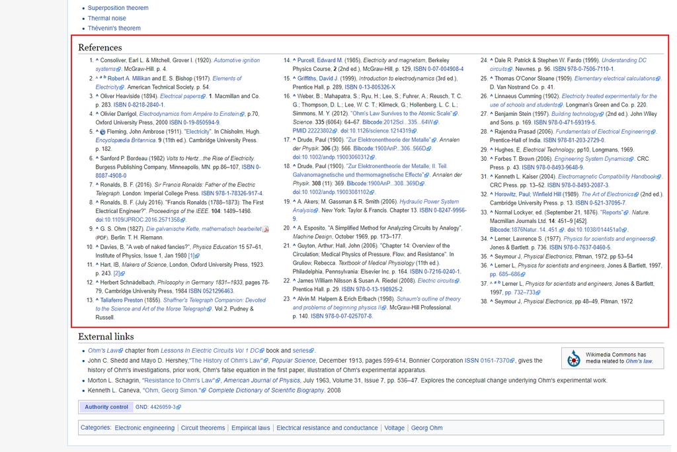This screenshot has width=677, height=452.
Task: Click ISBN 0-8218-2840-1
Action: point(139,105)
